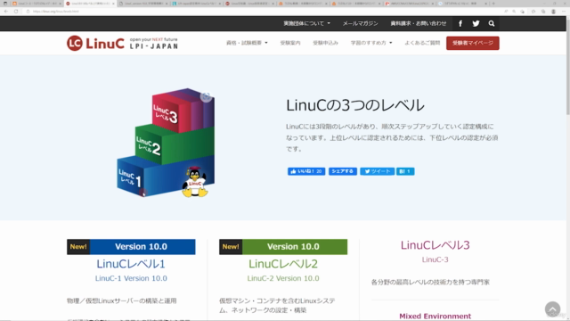Expand the 資格・試験概要 dropdown menu
The width and height of the screenshot is (570, 321).
click(x=247, y=43)
